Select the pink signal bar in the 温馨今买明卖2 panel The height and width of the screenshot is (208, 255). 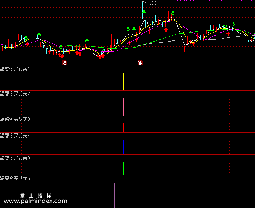(x=123, y=107)
